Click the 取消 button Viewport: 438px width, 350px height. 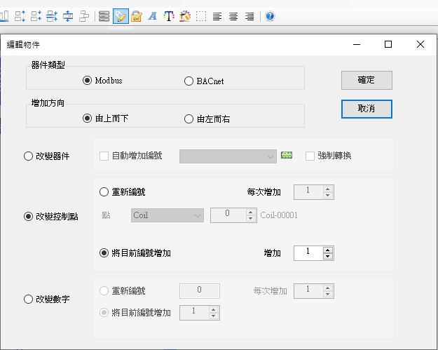[x=367, y=109]
